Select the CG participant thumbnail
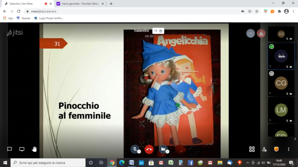Image resolution: width=298 pixels, height=167 pixels. coord(281,83)
